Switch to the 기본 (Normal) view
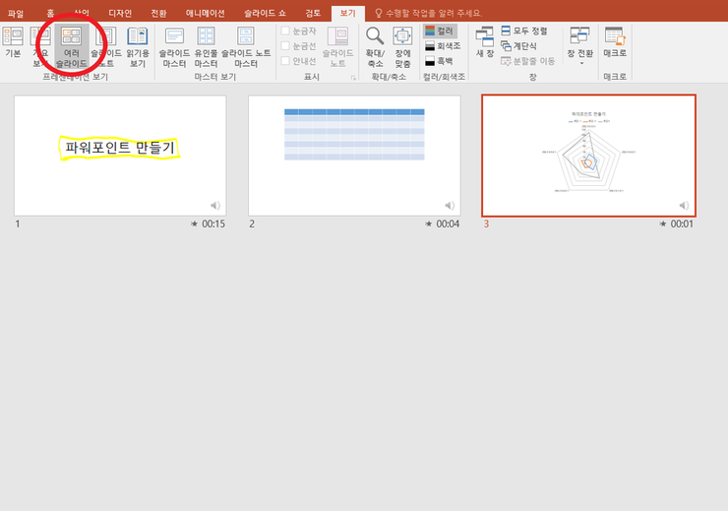Viewport: 728px width, 511px height. (x=13, y=42)
